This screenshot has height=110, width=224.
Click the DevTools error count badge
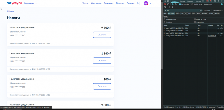pyautogui.click(x=208, y=1)
